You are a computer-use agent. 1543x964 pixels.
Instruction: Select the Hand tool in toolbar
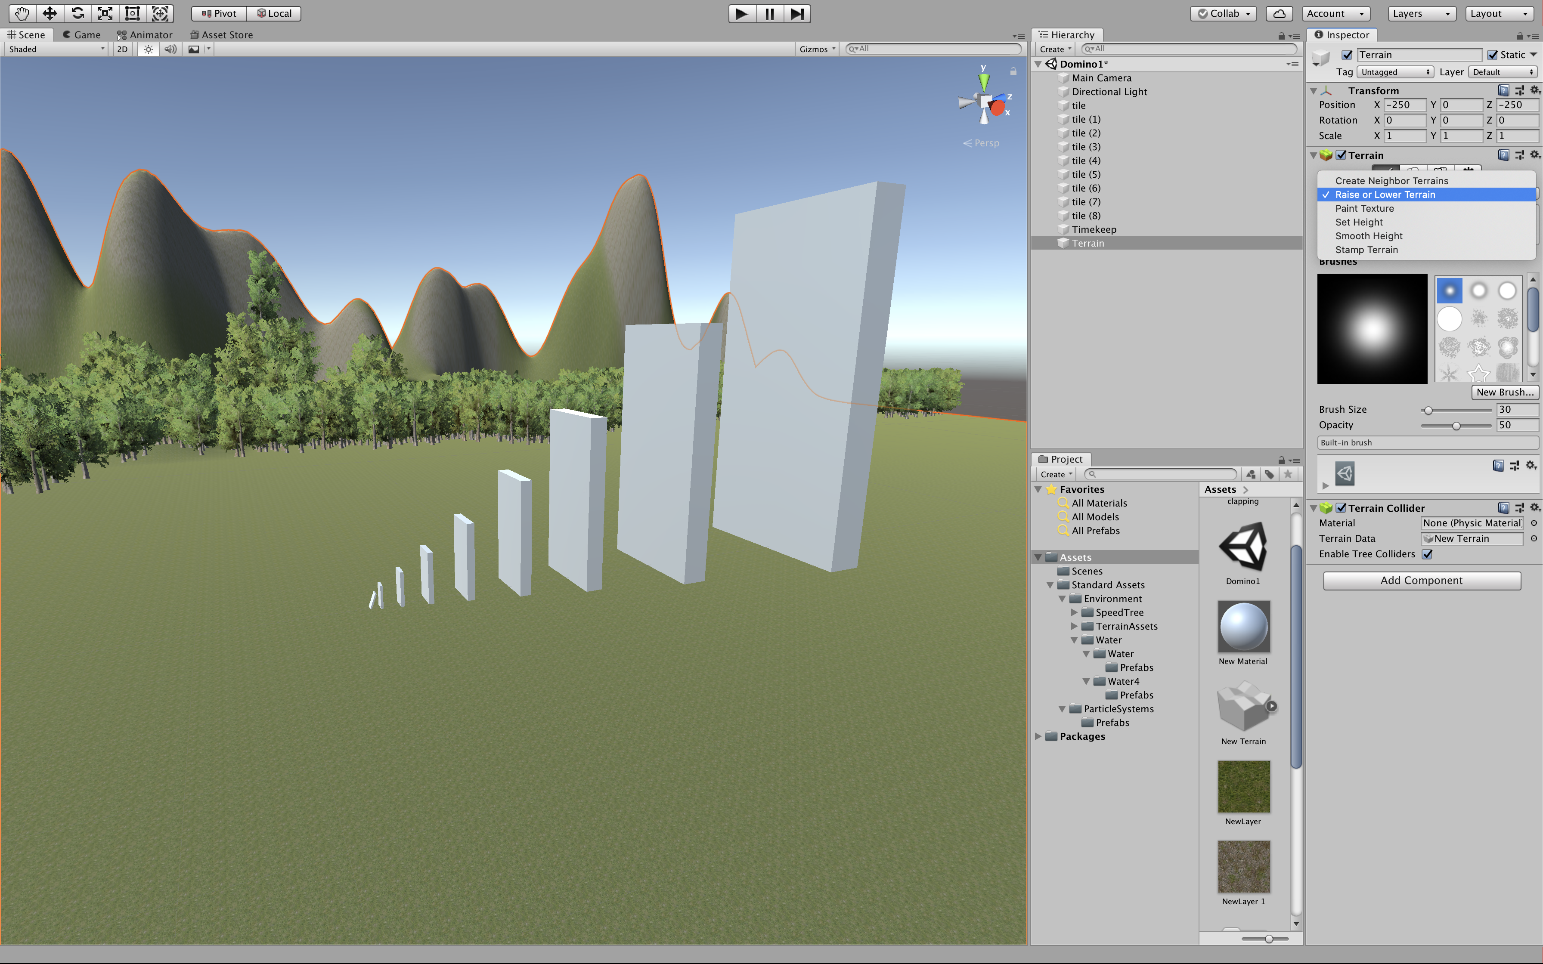[22, 13]
